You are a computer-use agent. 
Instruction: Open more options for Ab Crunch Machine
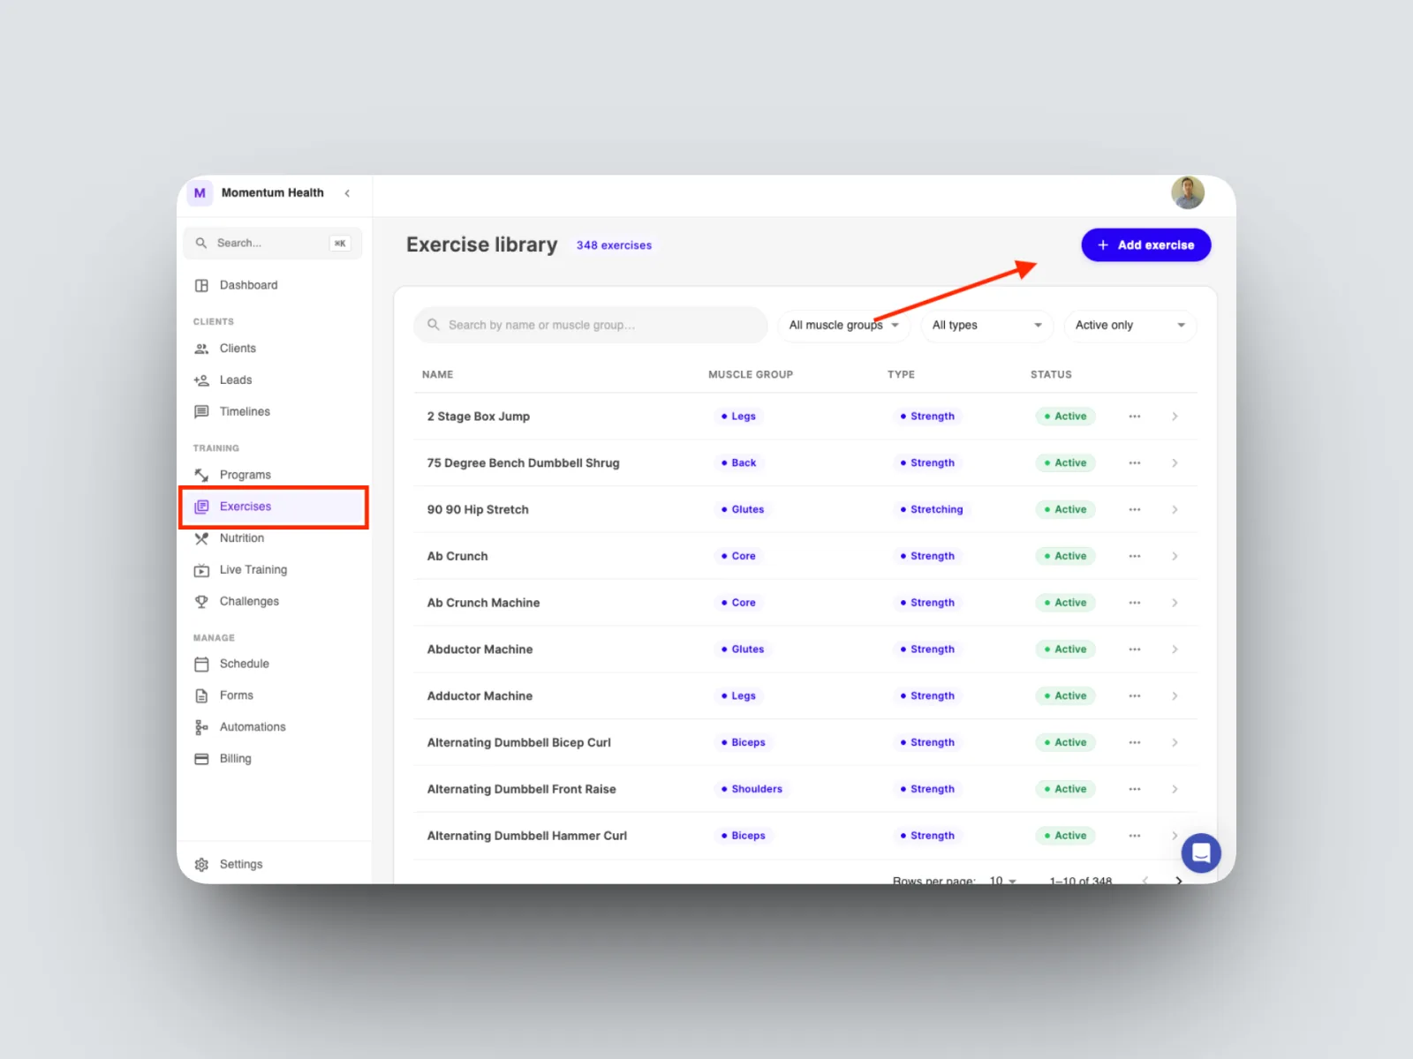(x=1135, y=603)
